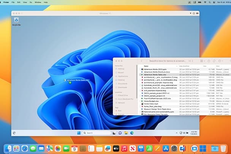Click the Windows taskbar Search box

[x=97, y=133]
